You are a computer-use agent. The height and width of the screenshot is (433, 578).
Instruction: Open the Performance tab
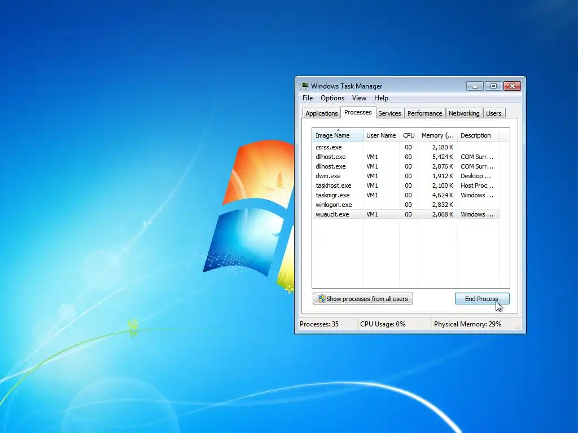point(424,113)
